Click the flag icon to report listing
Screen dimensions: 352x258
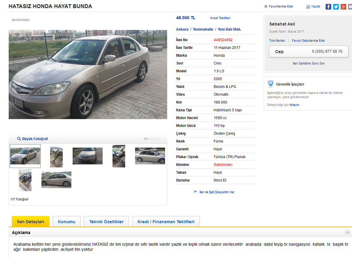[x=195, y=192]
